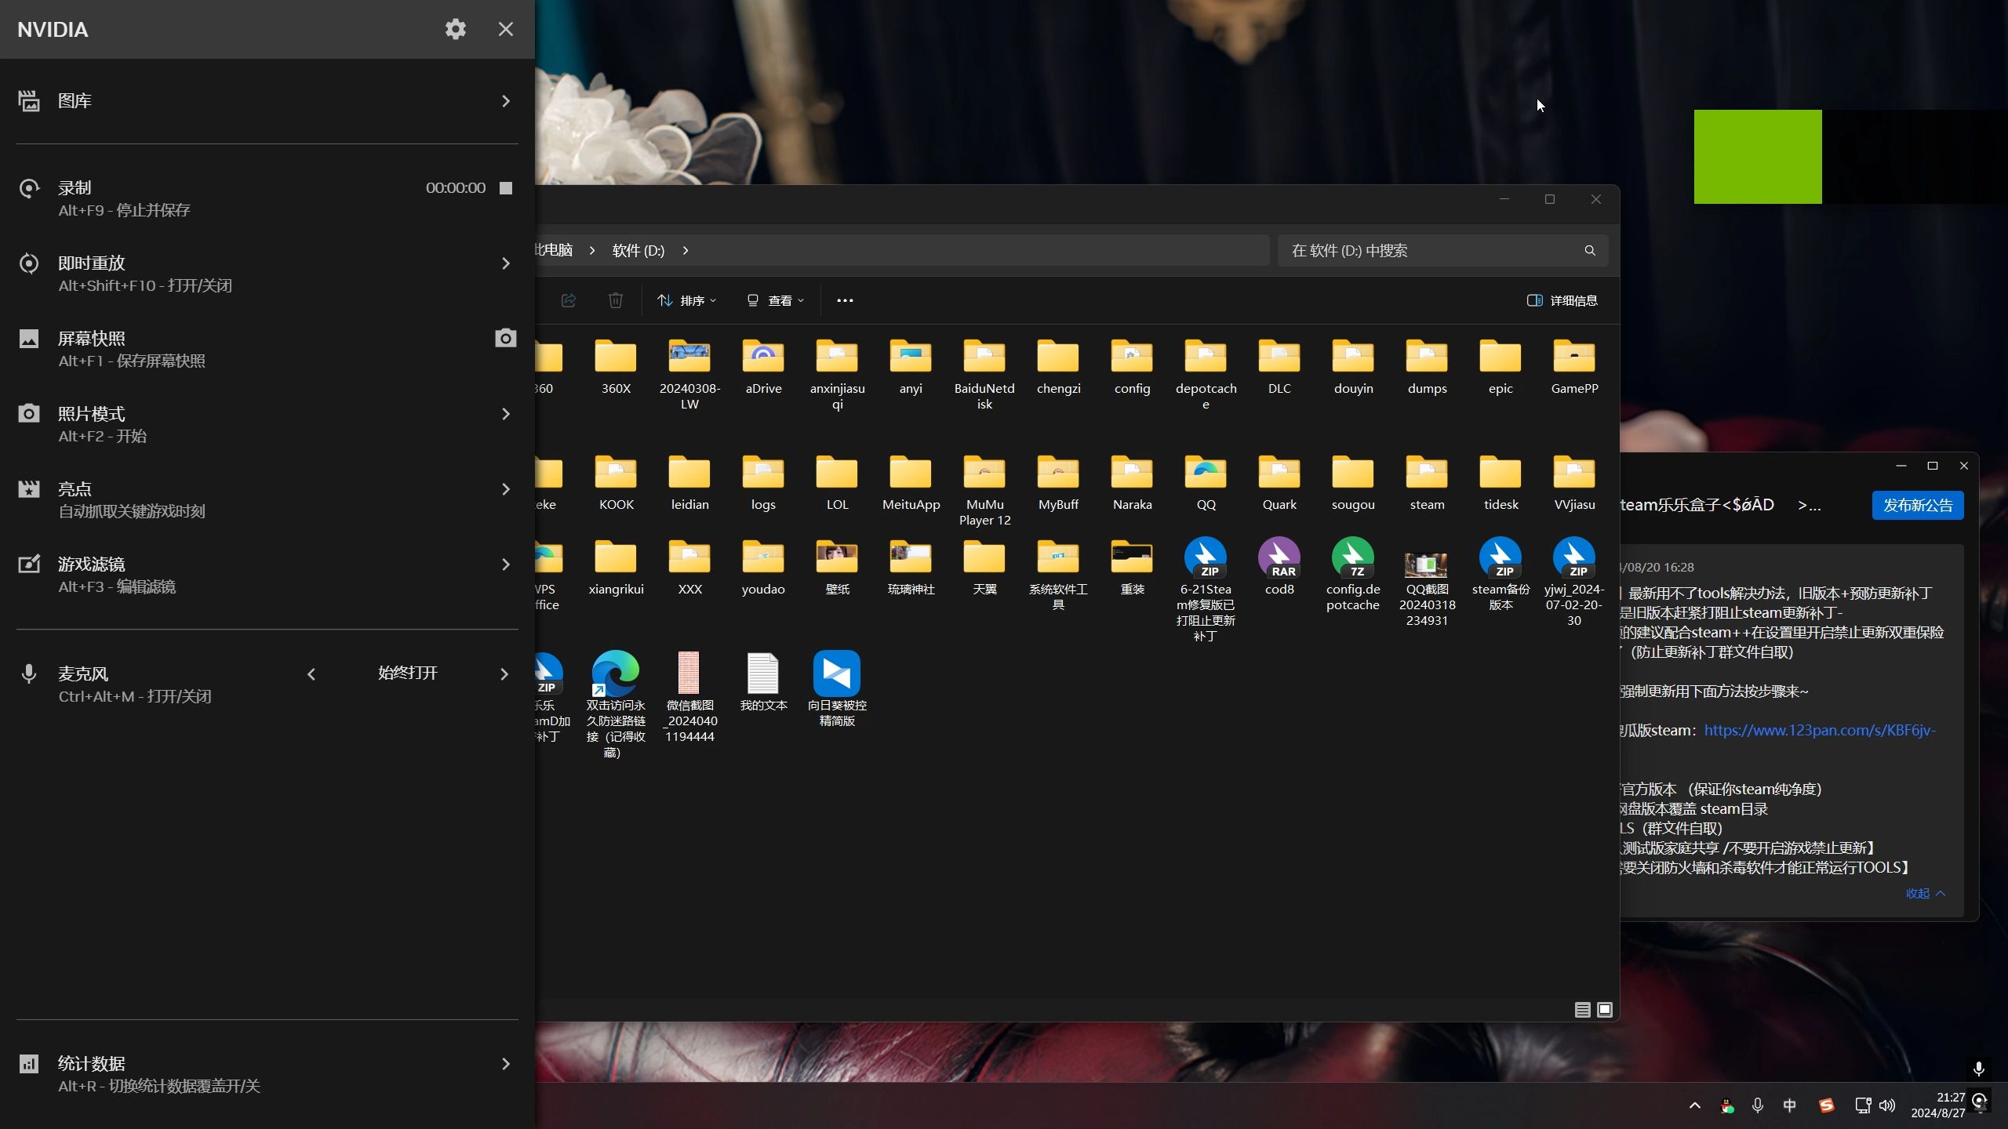Click the delete trash icon
2008x1129 pixels.
(x=616, y=300)
